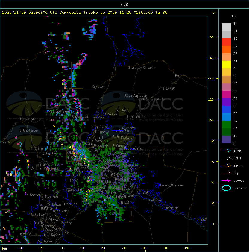Click the Ugarteche label on the map

(74, 190)
